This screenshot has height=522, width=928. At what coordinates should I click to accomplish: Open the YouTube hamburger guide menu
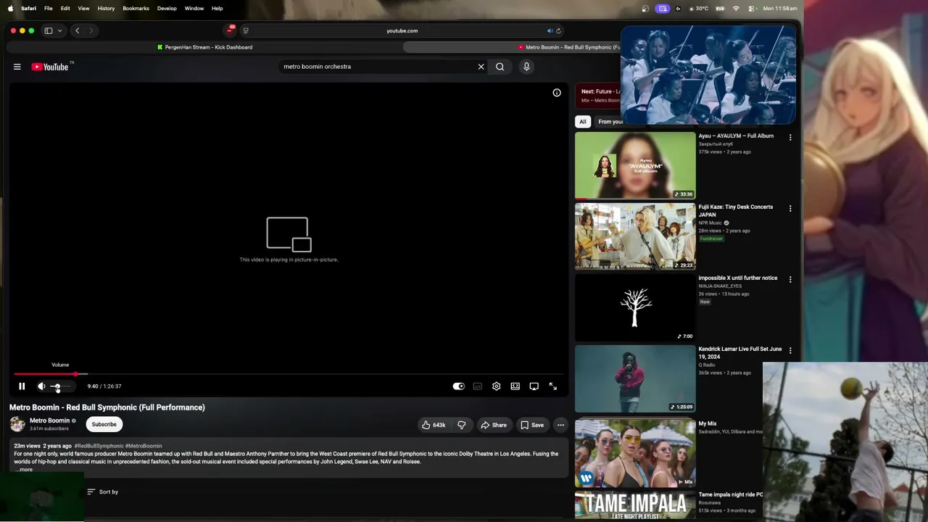[x=17, y=67]
